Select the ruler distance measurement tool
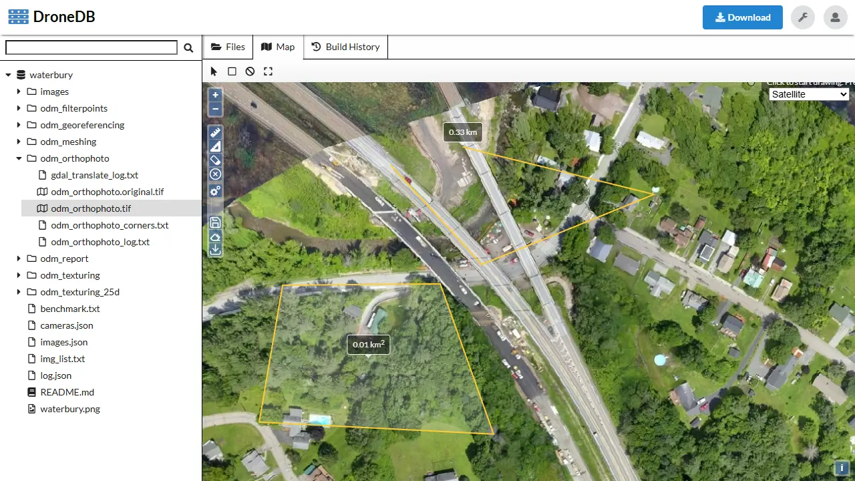This screenshot has width=855, height=481. (215, 132)
